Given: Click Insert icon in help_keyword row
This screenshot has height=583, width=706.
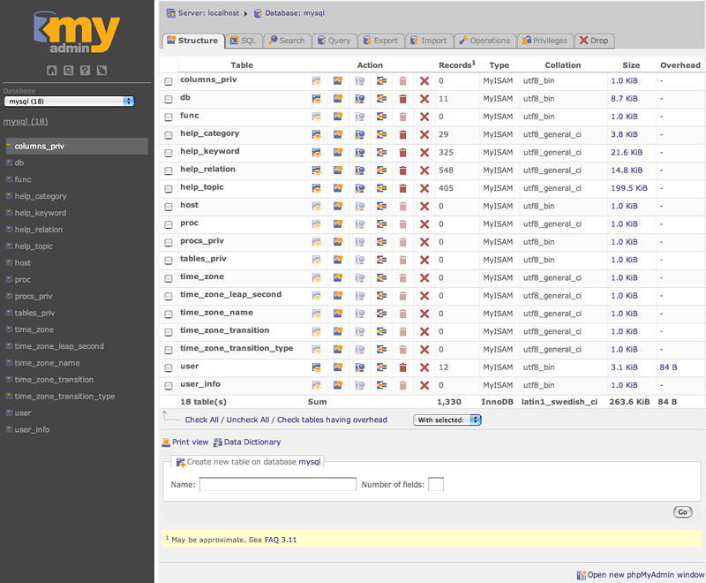Looking at the screenshot, I should 381,152.
